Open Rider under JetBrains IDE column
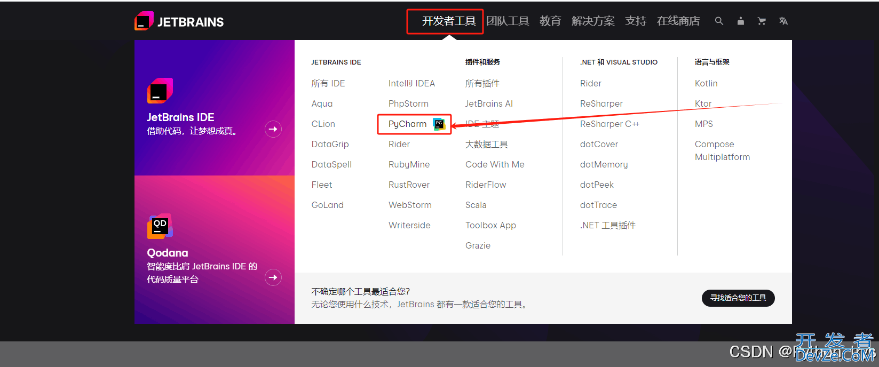Viewport: 879px width, 367px height. pyautogui.click(x=399, y=144)
